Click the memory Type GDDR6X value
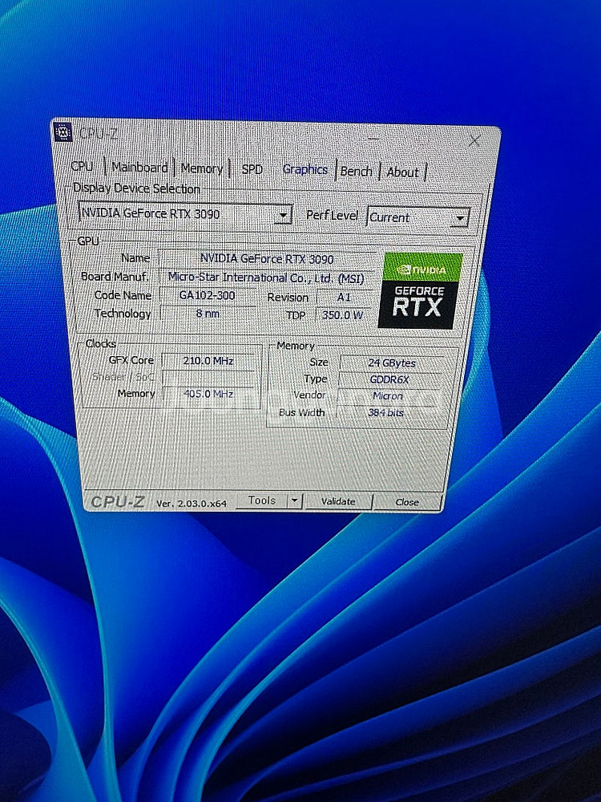 (x=390, y=379)
